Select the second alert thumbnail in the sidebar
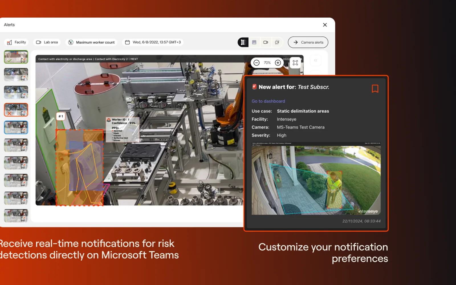Viewport: 456px width, 285px height. click(16, 75)
